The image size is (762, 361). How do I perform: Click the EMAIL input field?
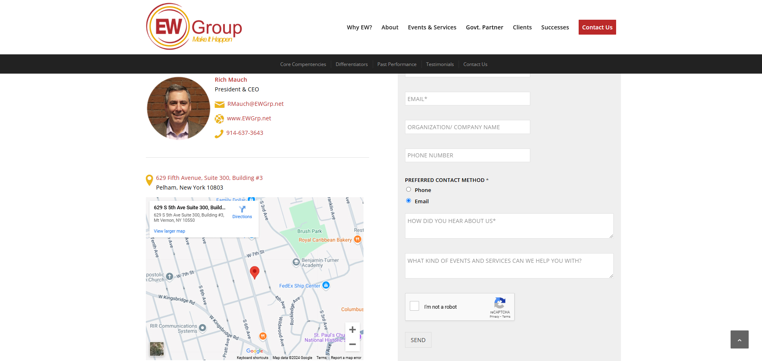(467, 99)
